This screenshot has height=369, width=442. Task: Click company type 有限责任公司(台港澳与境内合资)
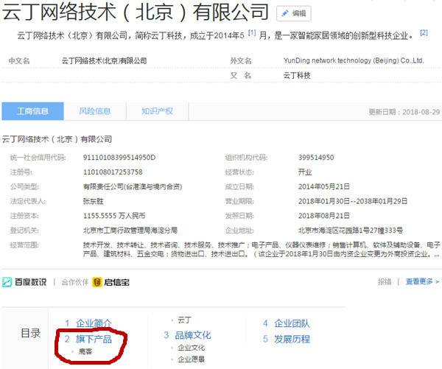pyautogui.click(x=133, y=186)
